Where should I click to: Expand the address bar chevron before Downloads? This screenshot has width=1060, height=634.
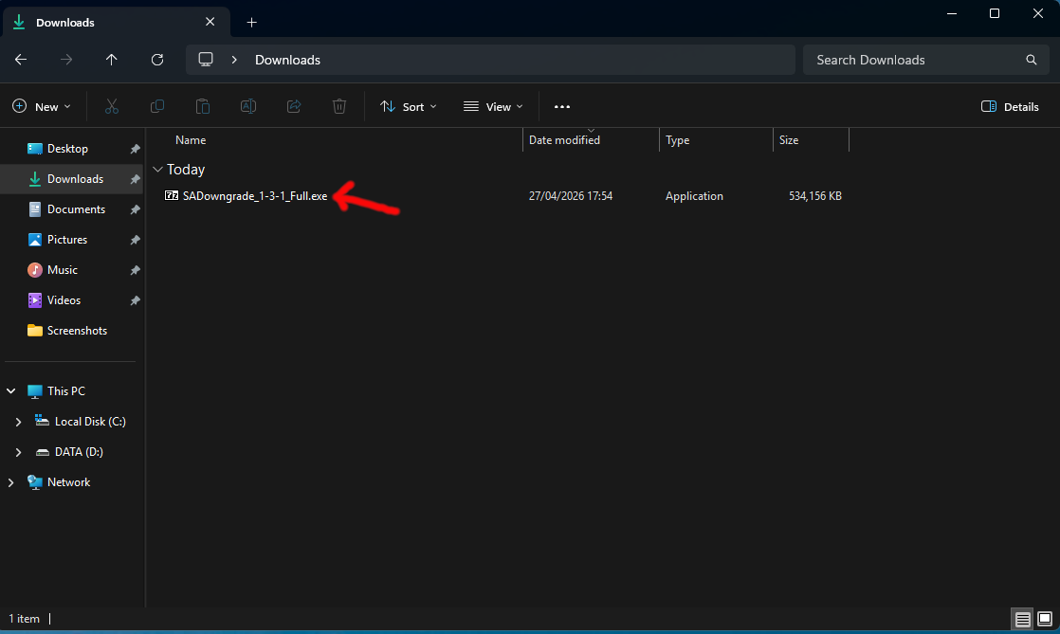[234, 60]
